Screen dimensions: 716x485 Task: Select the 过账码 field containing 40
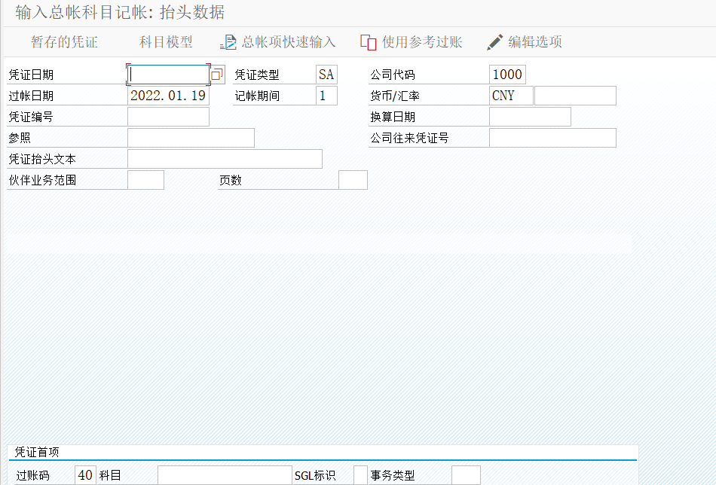(x=85, y=475)
